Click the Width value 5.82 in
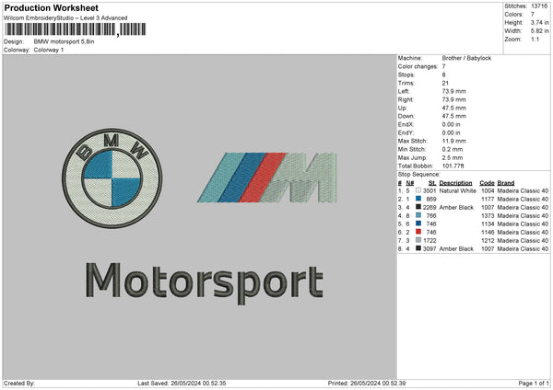Image resolution: width=553 pixels, height=390 pixels. click(x=539, y=31)
